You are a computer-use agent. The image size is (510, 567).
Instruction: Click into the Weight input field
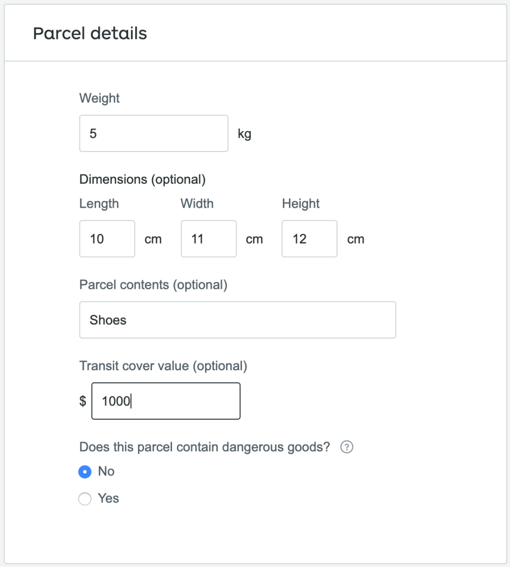pyautogui.click(x=154, y=134)
